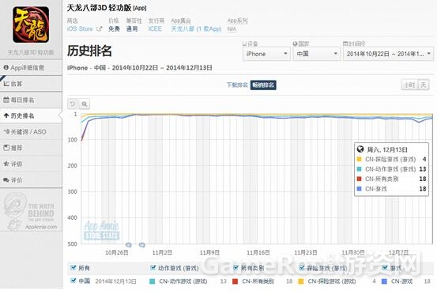The image size is (441, 291).
Task: Toggle the 所有 checkbox below chart
Action: click(x=73, y=267)
